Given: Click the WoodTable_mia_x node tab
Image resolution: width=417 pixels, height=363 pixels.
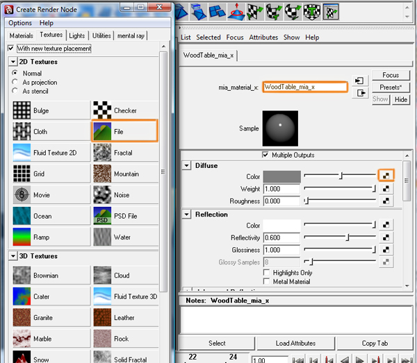Looking at the screenshot, I should coord(208,56).
